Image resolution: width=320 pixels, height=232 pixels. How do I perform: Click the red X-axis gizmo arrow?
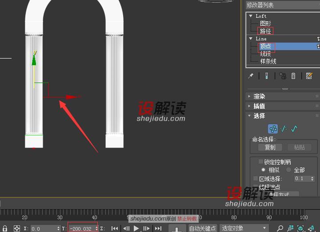click(x=72, y=97)
